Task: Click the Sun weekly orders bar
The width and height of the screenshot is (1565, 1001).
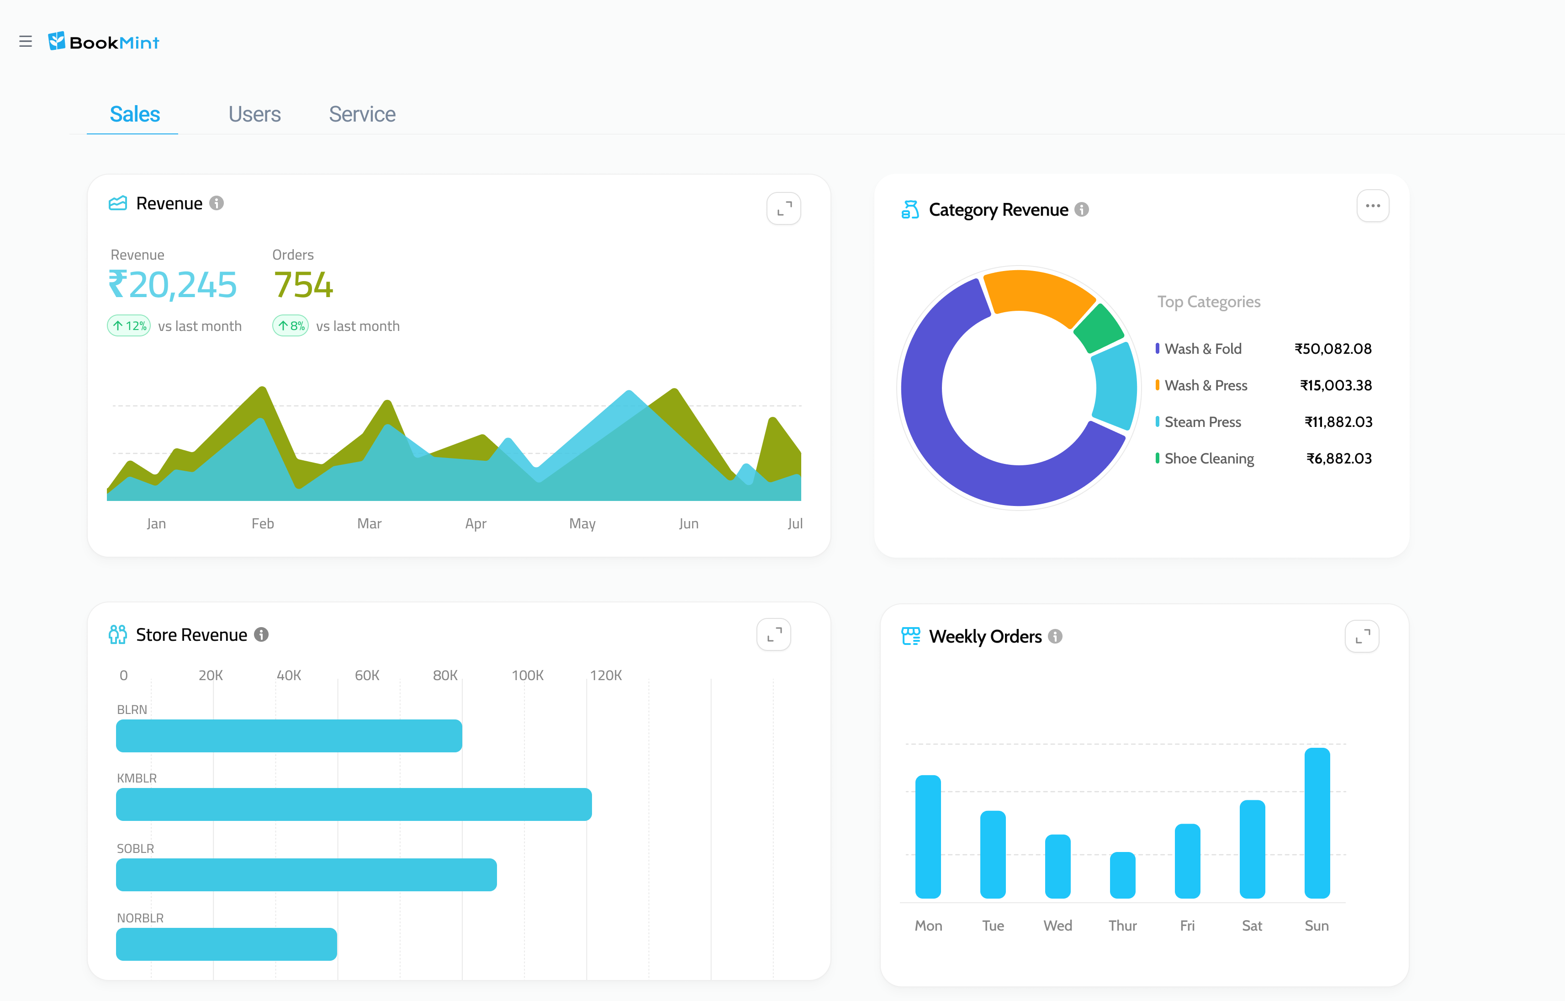Action: click(1317, 824)
